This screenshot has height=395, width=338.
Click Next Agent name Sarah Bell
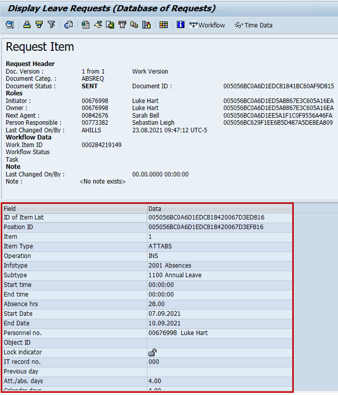(145, 116)
